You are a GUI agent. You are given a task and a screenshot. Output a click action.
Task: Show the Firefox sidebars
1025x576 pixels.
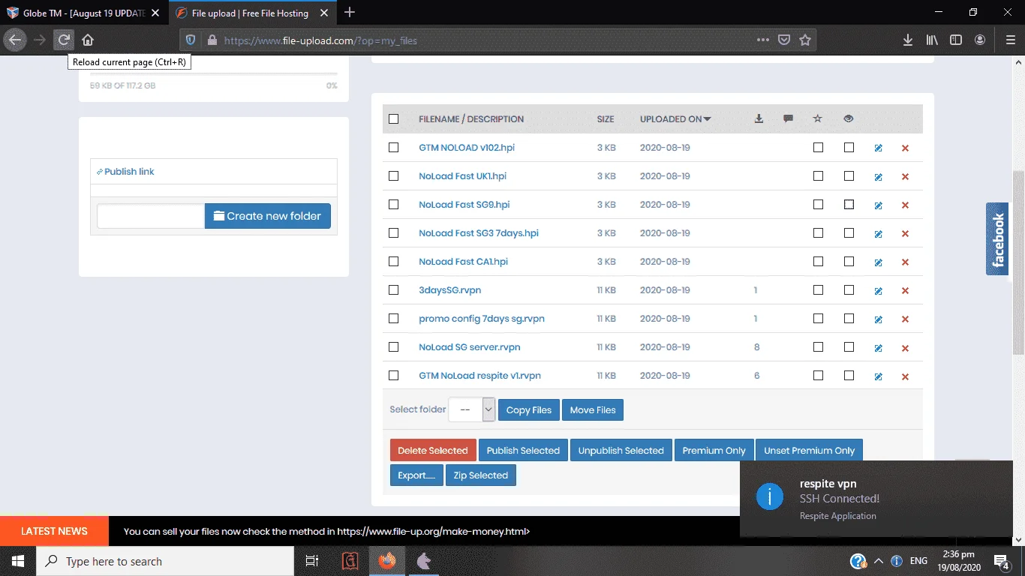(x=956, y=40)
